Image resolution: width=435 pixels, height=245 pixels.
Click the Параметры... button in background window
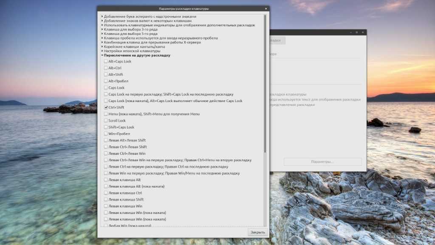(322, 162)
